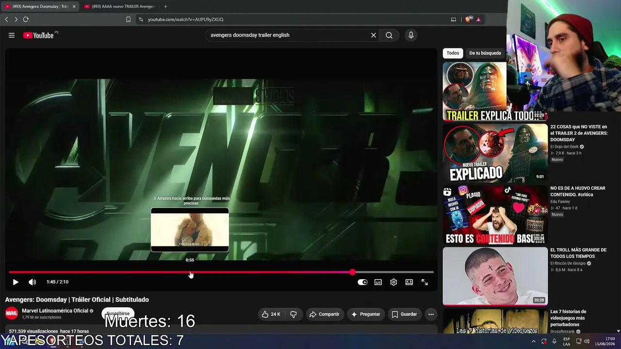Open "22 COSAS que NO VISTE" video title
Screen dimensions: 621x349
[579, 133]
